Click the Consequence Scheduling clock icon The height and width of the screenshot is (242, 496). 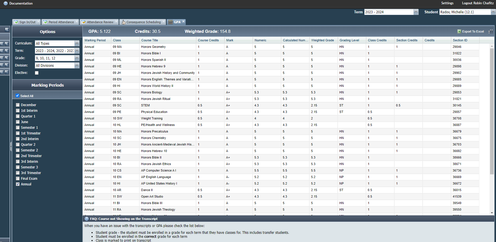coord(124,22)
